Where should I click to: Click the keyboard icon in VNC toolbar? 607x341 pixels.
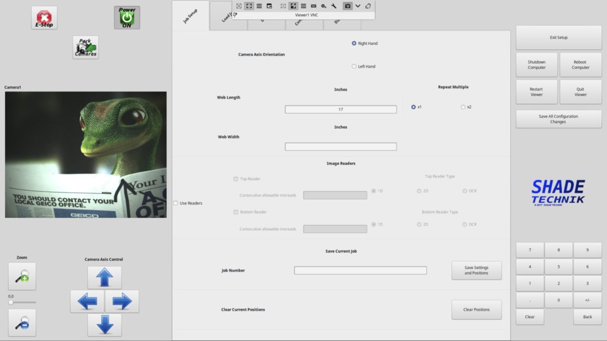click(x=314, y=6)
